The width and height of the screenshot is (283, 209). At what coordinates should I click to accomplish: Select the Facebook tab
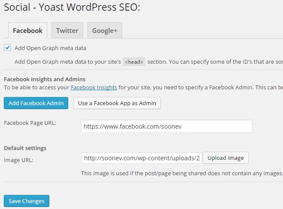point(27,30)
